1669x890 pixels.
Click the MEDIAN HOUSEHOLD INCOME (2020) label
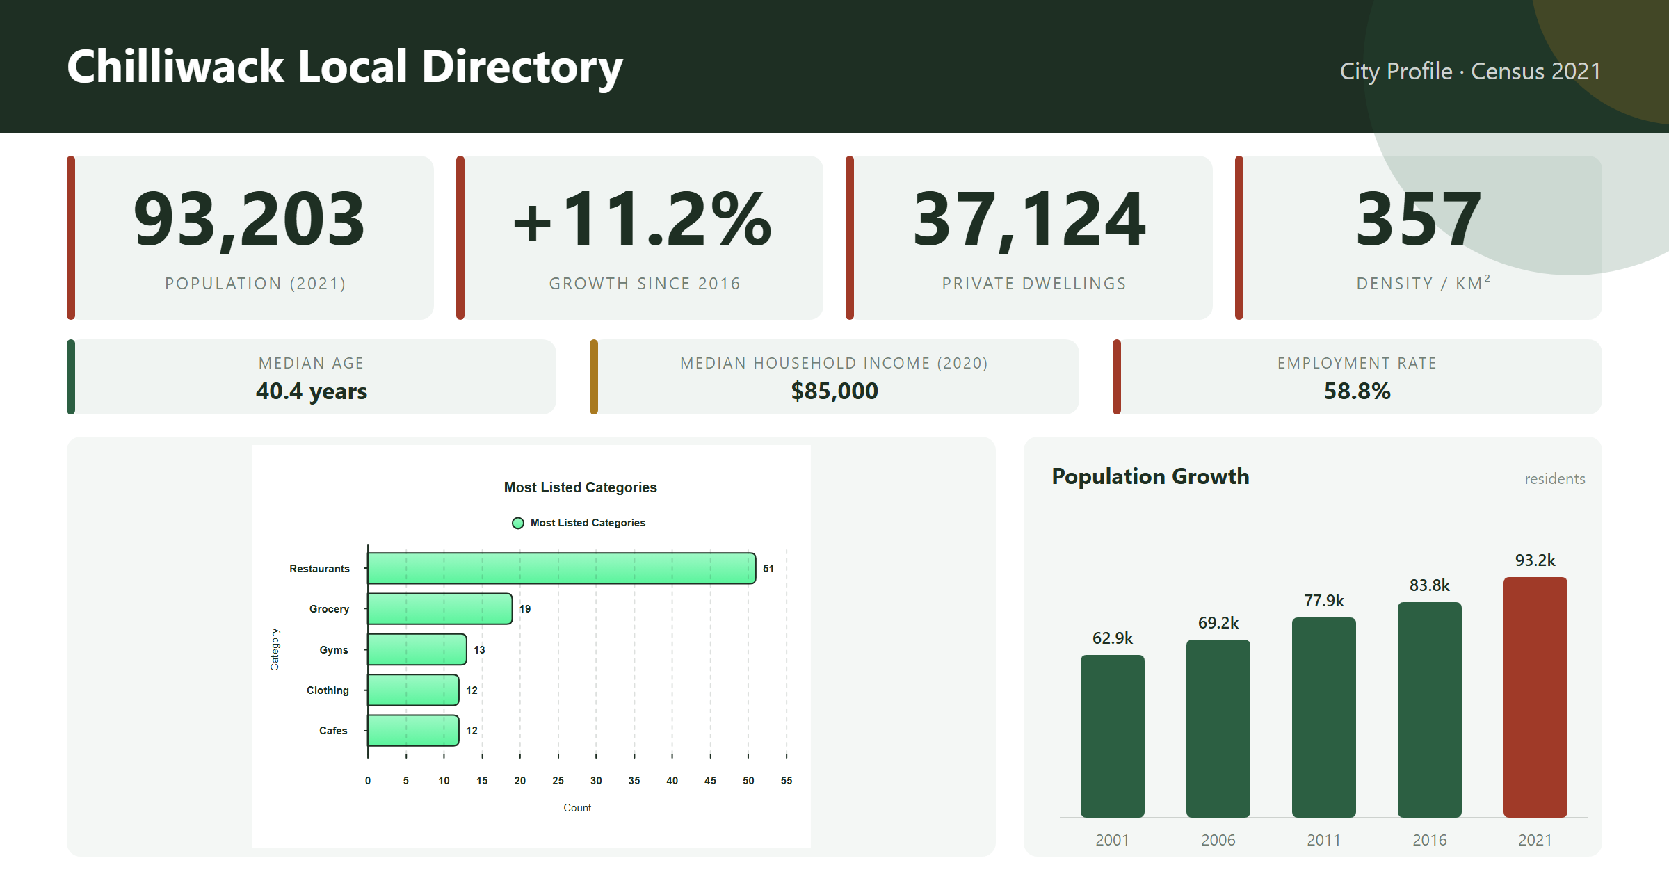(834, 363)
